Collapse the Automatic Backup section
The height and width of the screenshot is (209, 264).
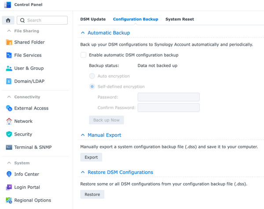(x=83, y=33)
